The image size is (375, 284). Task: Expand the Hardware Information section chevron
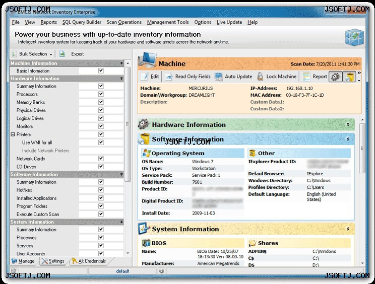coord(348,124)
